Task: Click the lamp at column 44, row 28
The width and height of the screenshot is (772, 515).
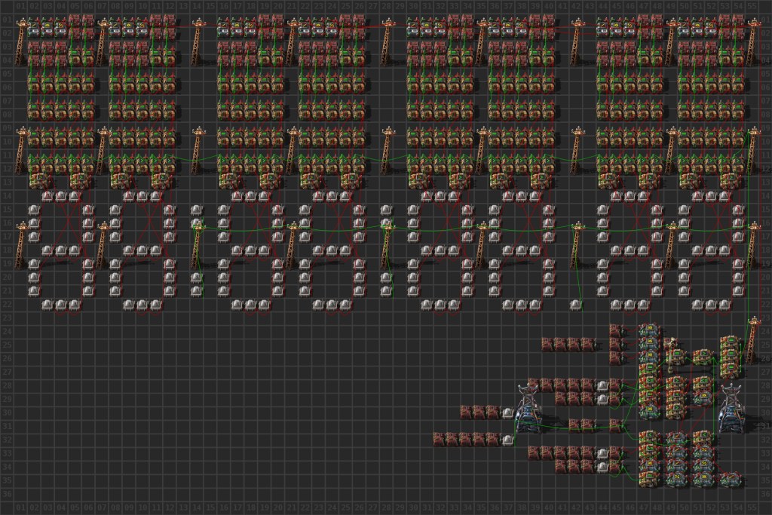Action: pyautogui.click(x=602, y=385)
